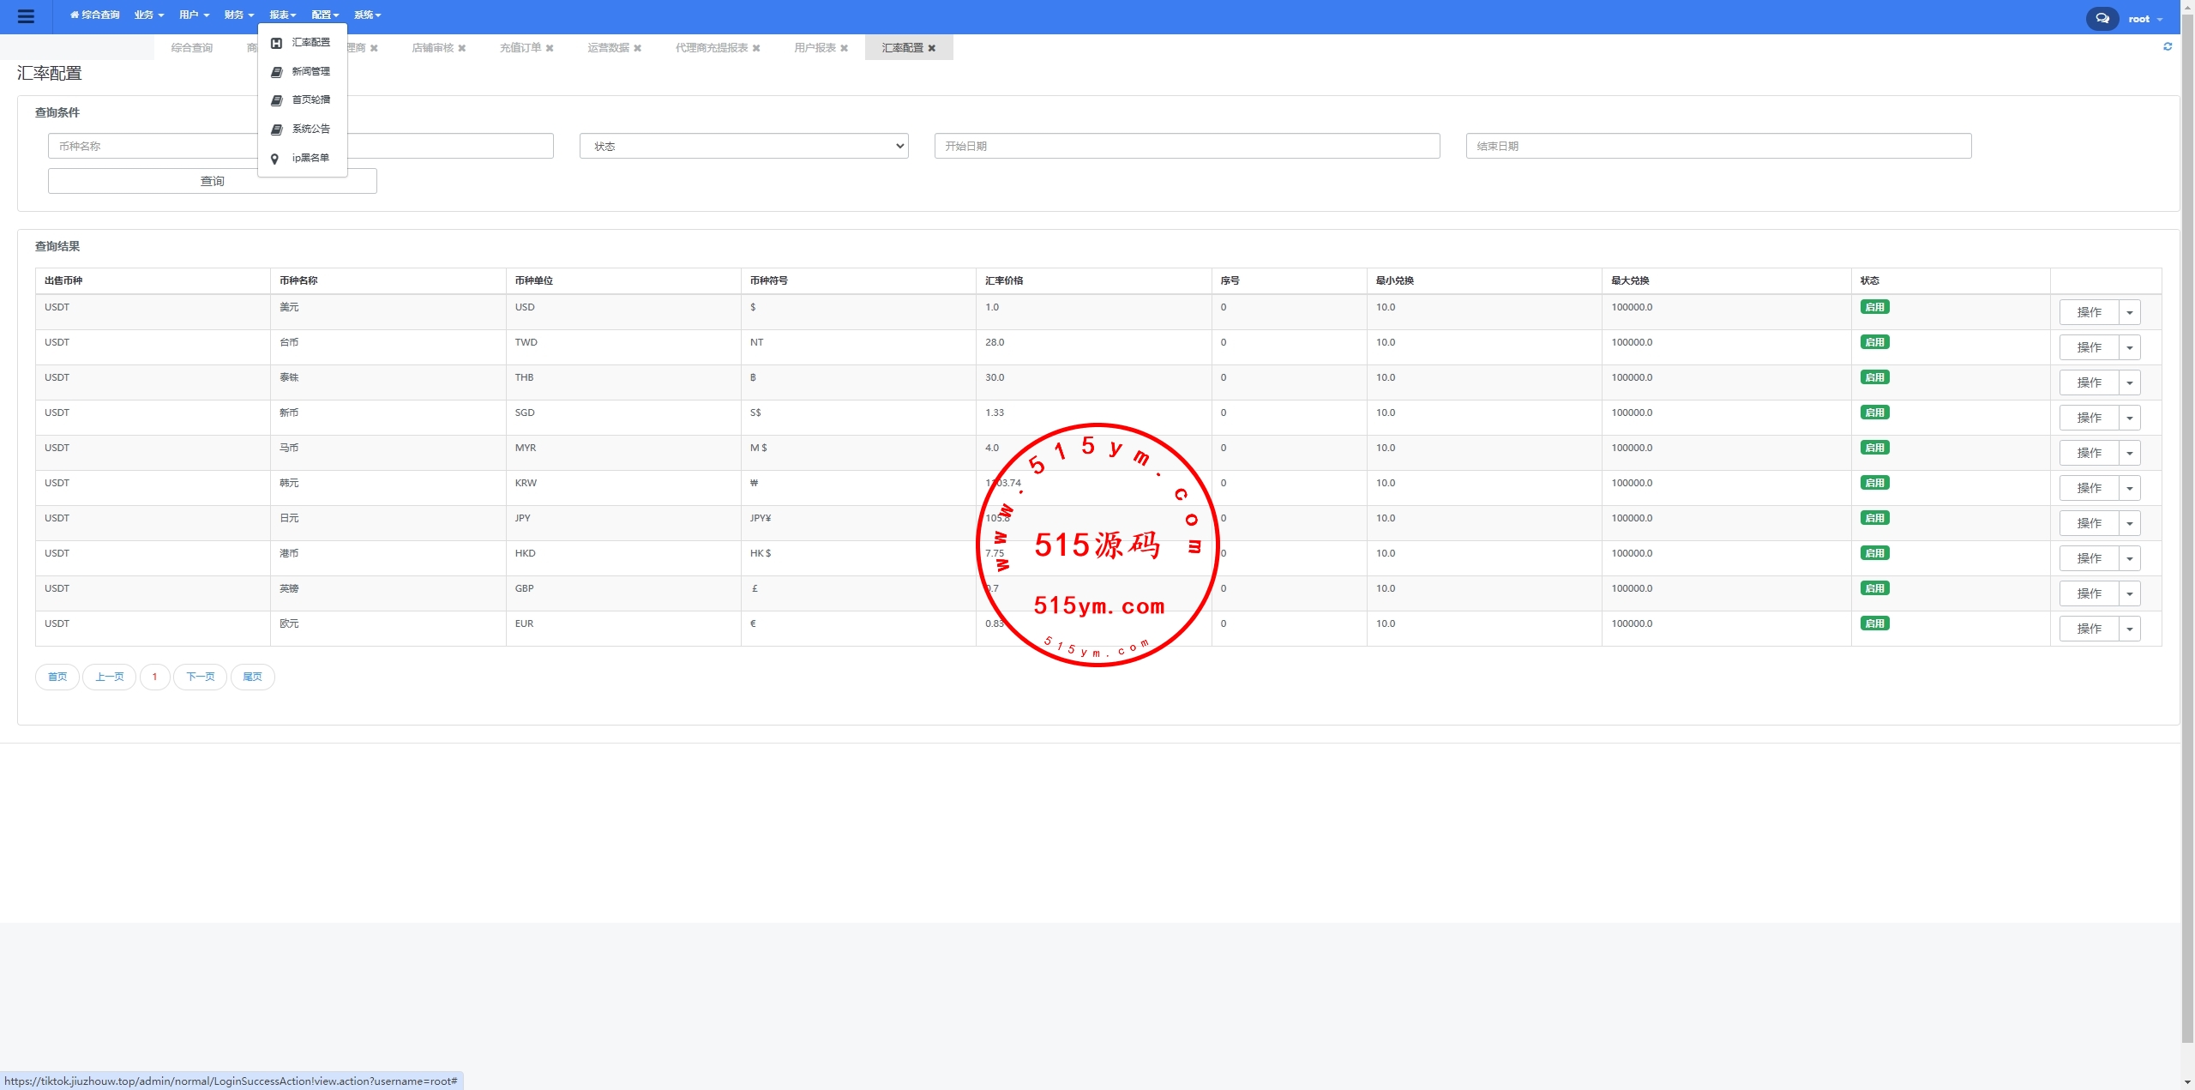Expand the 操作 dropdown arrow for 欧元 row
Image resolution: width=2195 pixels, height=1090 pixels.
2130,629
